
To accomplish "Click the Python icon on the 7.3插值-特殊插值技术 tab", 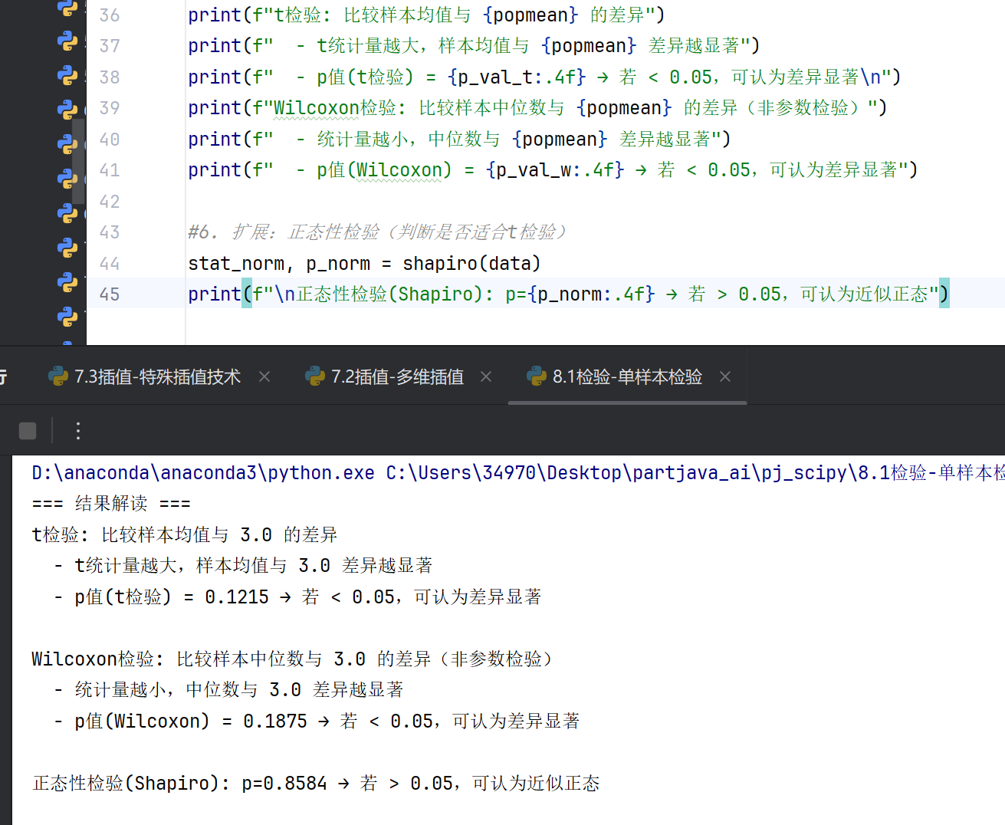I will tap(57, 376).
